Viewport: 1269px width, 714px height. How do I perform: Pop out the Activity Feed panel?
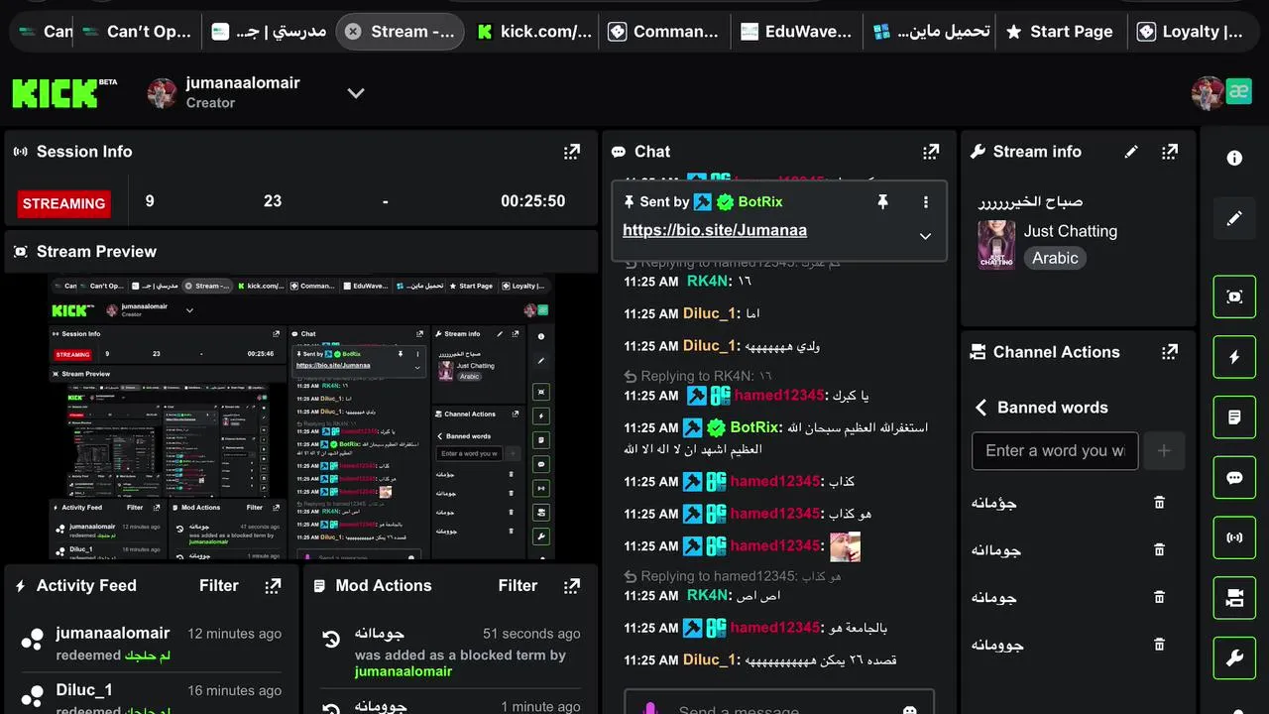[273, 586]
